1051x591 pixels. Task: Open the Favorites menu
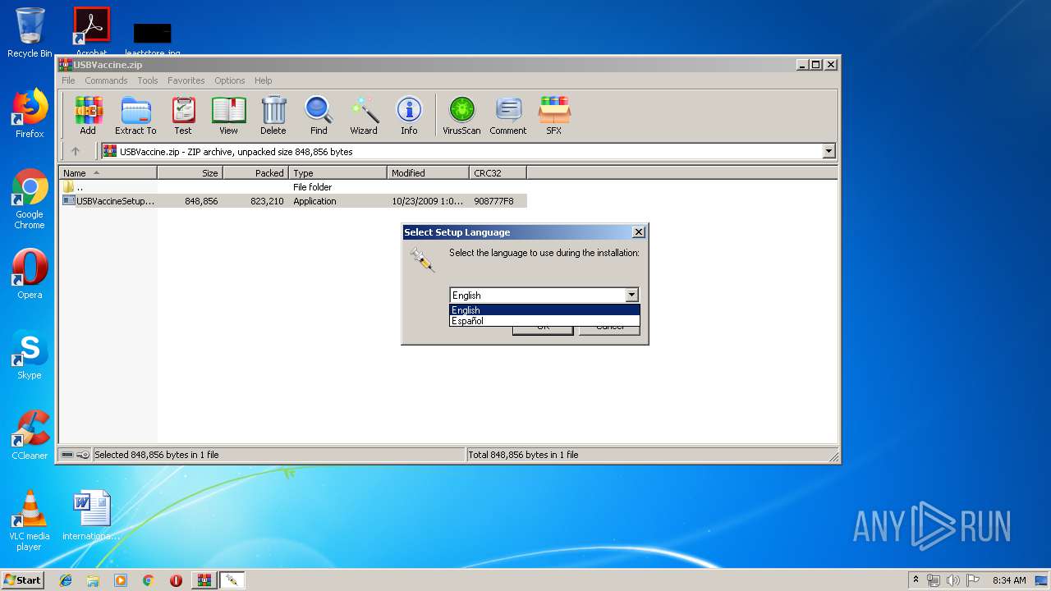pos(186,80)
